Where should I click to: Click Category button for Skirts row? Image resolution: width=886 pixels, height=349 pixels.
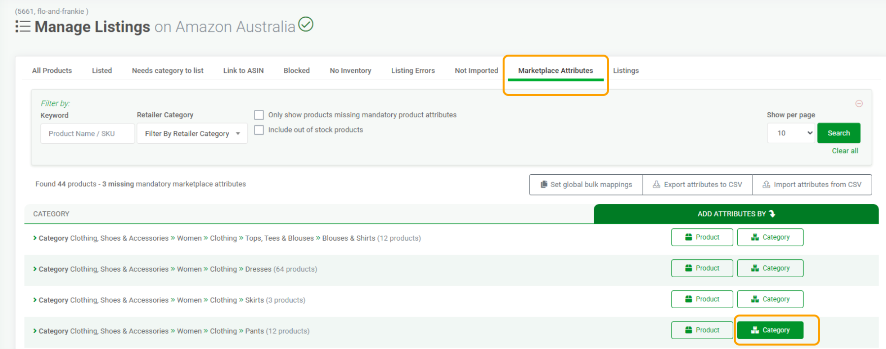click(x=770, y=299)
